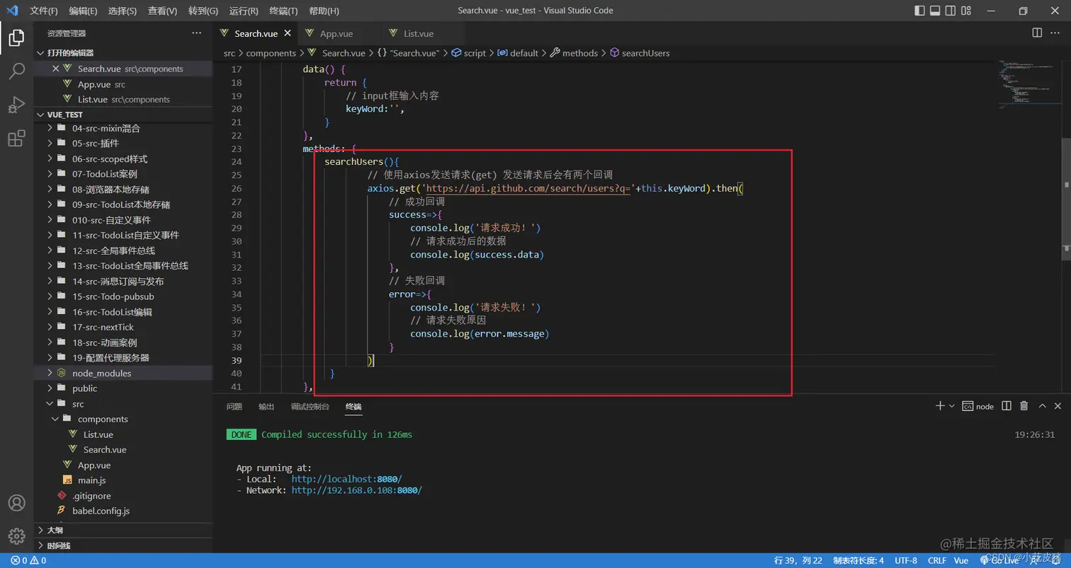Open the 转到(G) menu

click(x=203, y=11)
